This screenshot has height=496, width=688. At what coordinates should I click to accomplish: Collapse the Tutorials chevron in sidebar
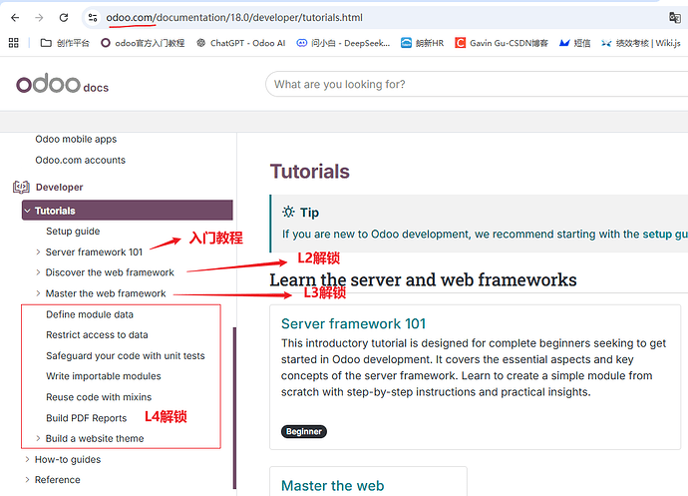[x=28, y=211]
